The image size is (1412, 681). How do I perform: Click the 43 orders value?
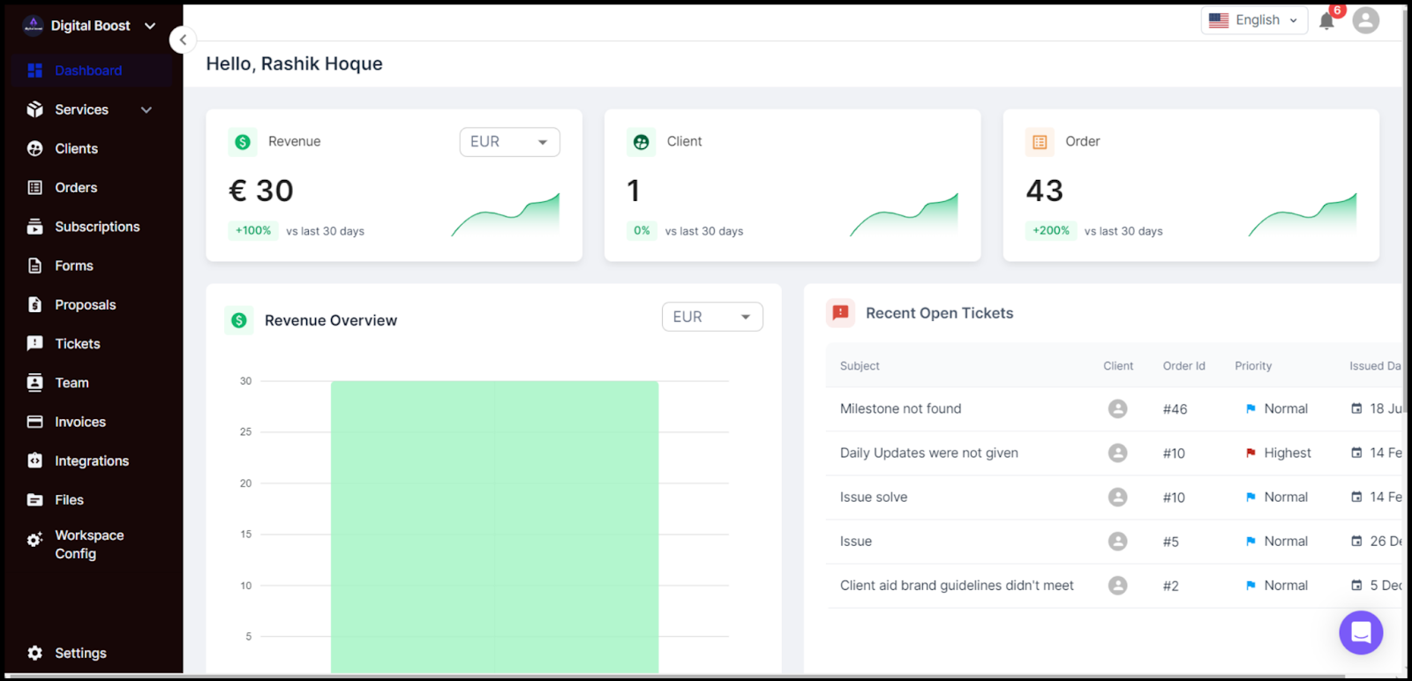1044,191
